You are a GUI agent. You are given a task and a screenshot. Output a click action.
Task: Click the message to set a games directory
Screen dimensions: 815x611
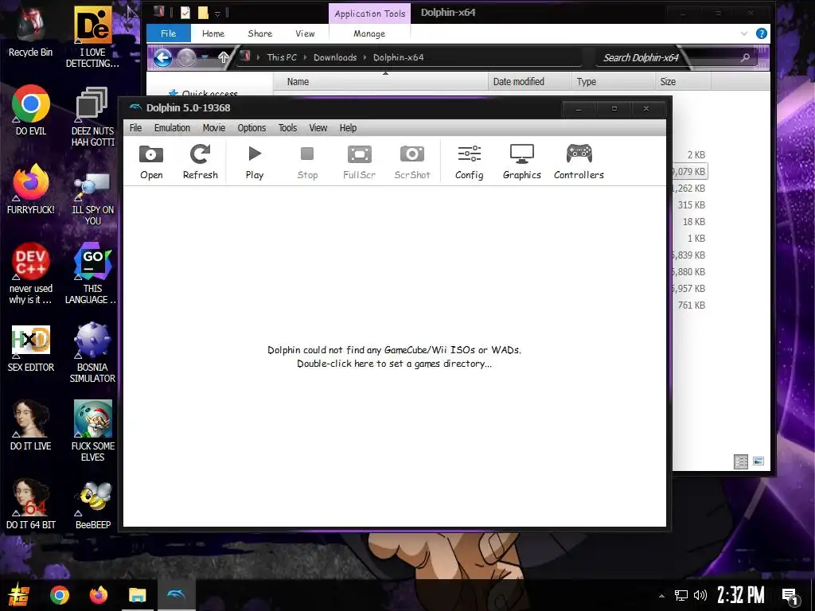(394, 357)
